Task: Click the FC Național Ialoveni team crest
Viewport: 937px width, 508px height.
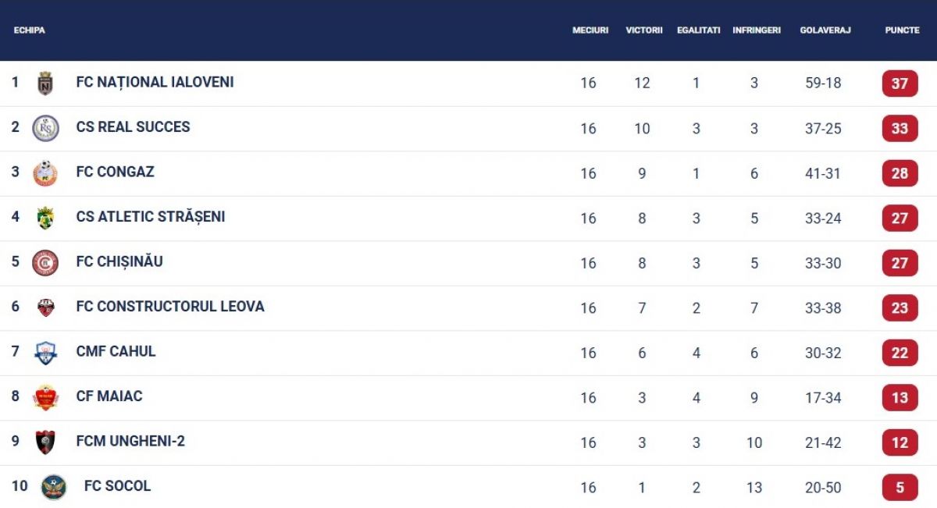Action: click(45, 83)
